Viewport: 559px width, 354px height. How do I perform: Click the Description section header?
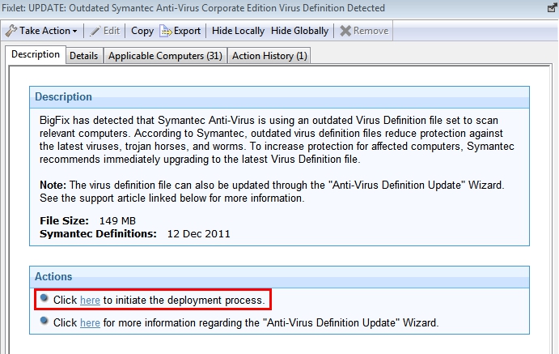pyautogui.click(x=64, y=97)
